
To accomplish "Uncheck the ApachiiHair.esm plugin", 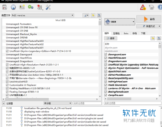I will coord(106,71).
